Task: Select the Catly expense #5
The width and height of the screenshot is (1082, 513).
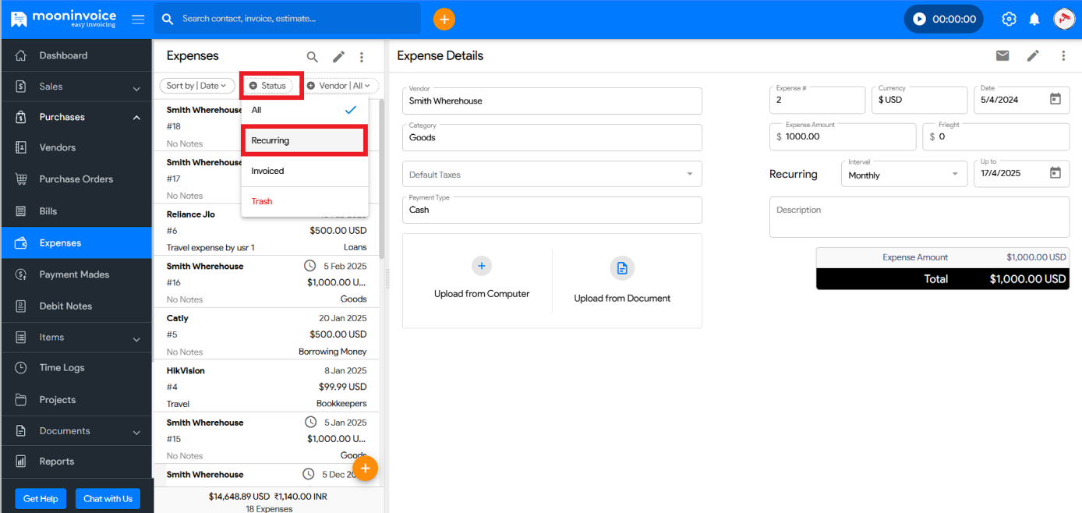Action: [x=267, y=334]
